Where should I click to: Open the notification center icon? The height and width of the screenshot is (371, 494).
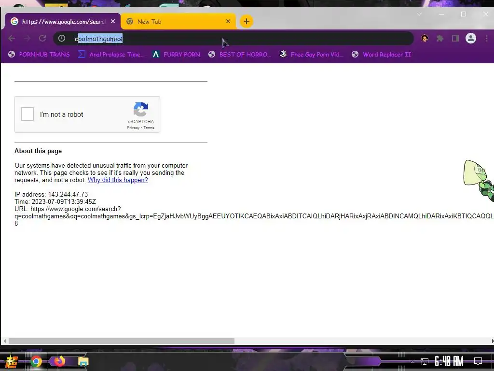click(x=478, y=361)
